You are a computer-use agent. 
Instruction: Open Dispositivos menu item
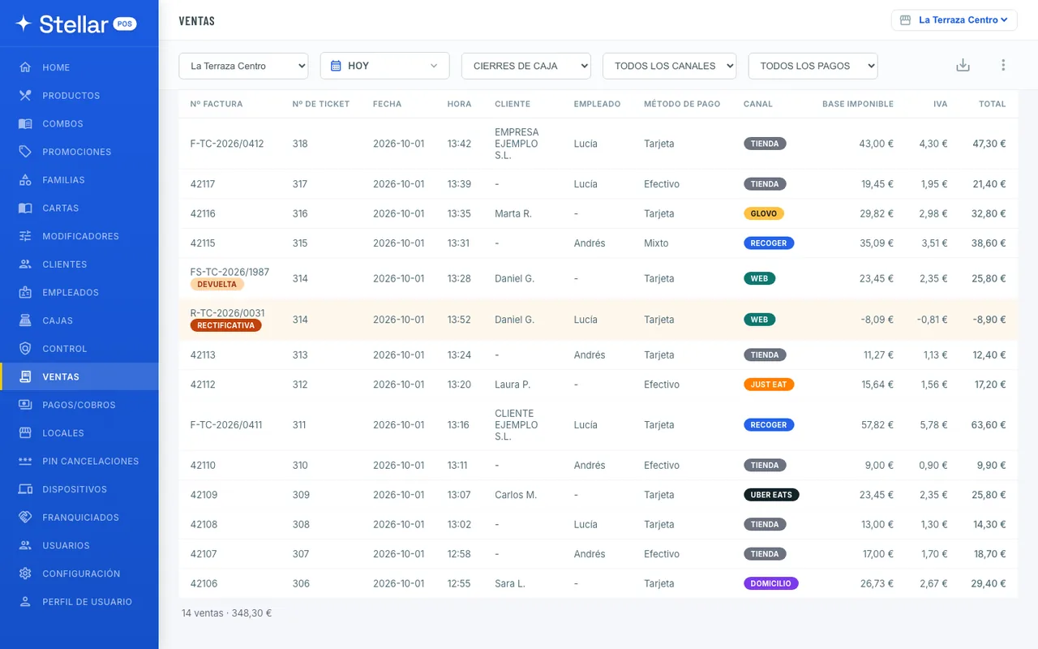tap(79, 489)
